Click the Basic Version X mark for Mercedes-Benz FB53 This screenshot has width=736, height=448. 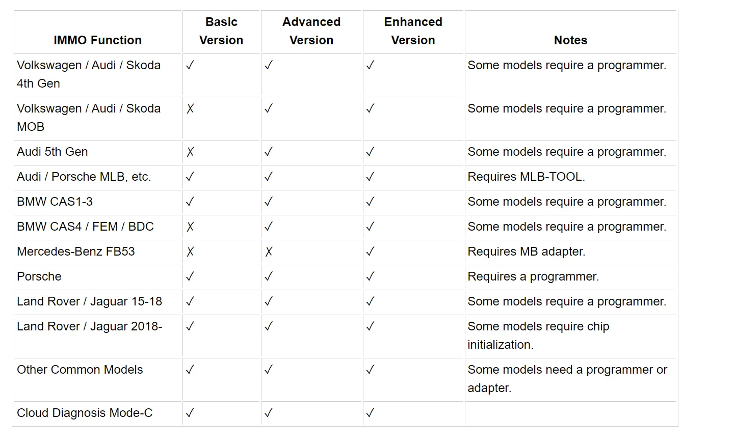(x=190, y=252)
